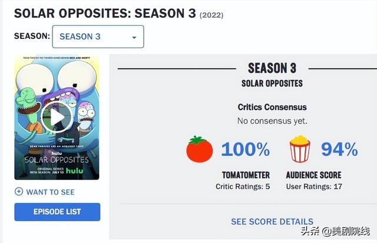Click the 100% Tomatometer score

245,149
